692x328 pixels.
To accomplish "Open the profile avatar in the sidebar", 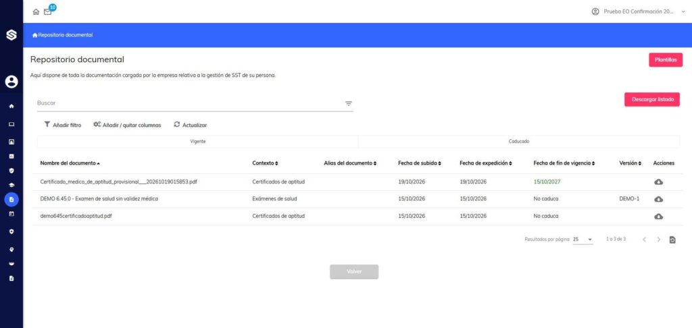I will [x=11, y=82].
